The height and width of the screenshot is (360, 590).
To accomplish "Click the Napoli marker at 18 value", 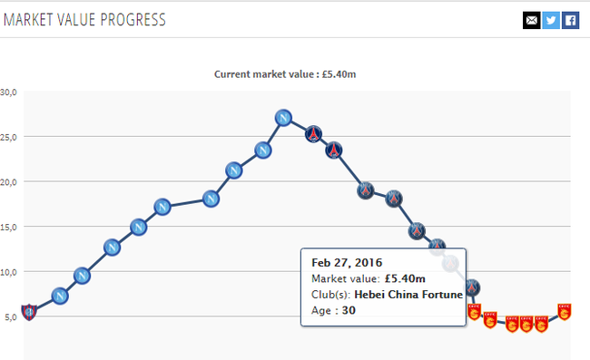I will (211, 199).
